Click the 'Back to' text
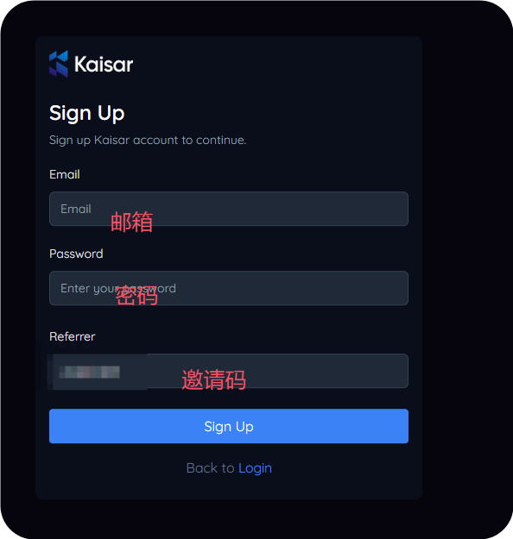 coord(211,468)
